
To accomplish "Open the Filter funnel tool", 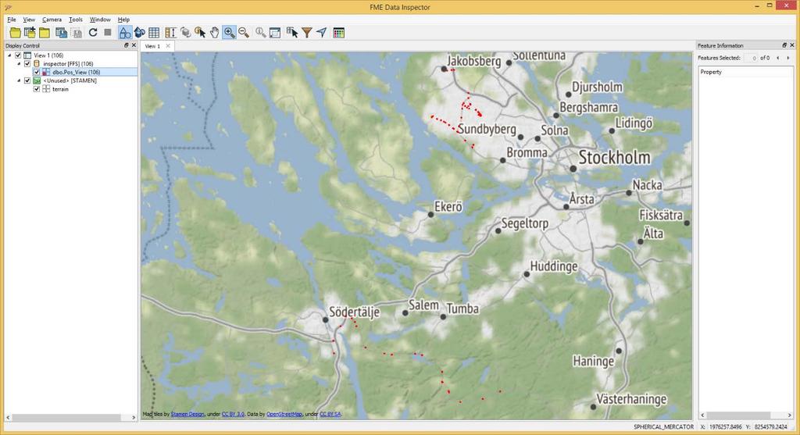I will tap(306, 33).
